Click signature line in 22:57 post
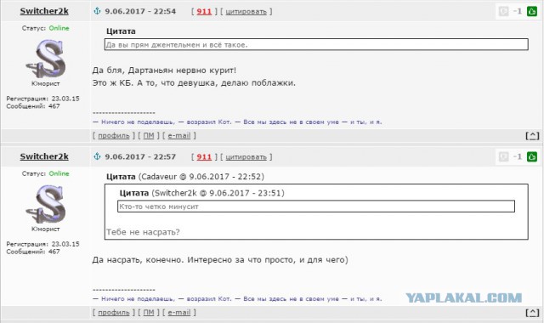544x323 pixels. click(x=237, y=298)
